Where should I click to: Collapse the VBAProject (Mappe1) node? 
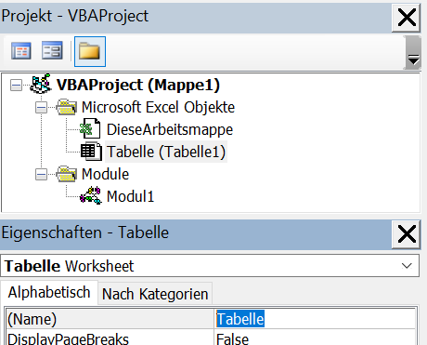pos(16,85)
